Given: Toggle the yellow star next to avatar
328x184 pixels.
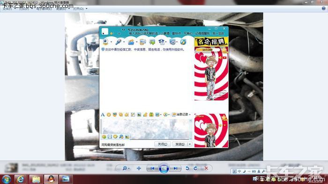Looking at the screenshot, I should (112, 33).
